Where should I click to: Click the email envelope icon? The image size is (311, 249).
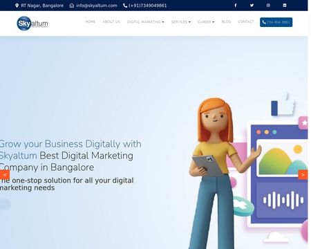72,6
